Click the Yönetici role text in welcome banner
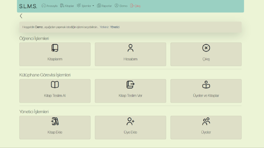The height and width of the screenshot is (148, 264). click(115, 27)
